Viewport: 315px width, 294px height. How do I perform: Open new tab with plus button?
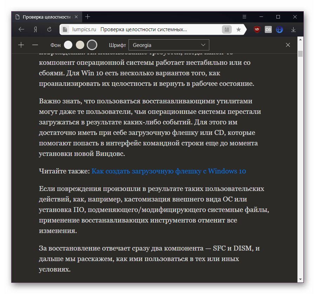88,17
